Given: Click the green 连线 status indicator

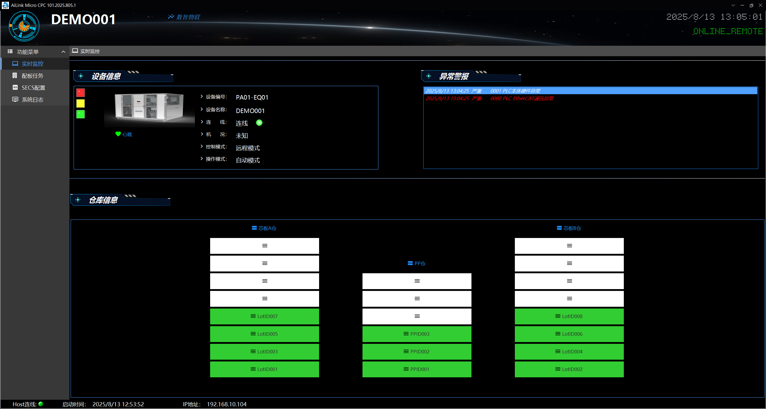Looking at the screenshot, I should (x=259, y=123).
